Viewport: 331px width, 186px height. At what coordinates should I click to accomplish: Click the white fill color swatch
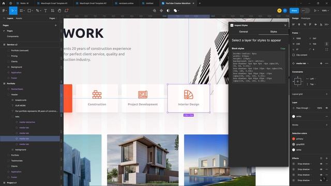tap(293, 116)
